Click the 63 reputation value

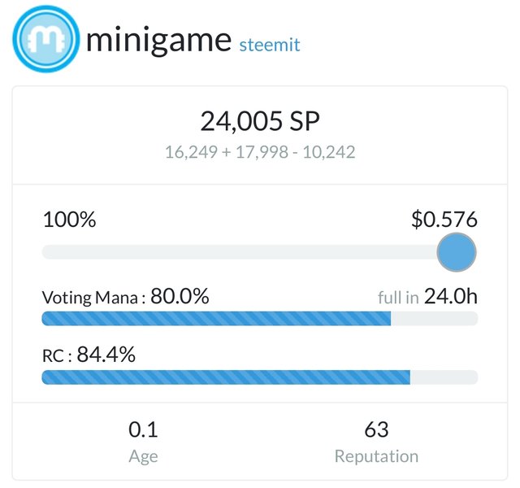[x=376, y=429]
